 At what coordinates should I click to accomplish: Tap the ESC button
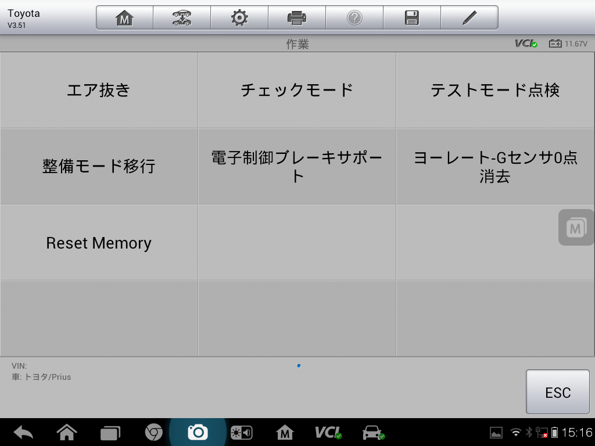(557, 392)
